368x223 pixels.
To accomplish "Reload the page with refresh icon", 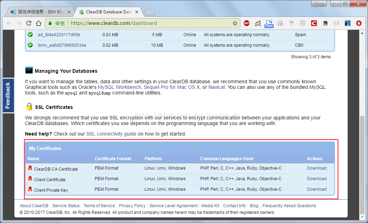I will 29,23.
